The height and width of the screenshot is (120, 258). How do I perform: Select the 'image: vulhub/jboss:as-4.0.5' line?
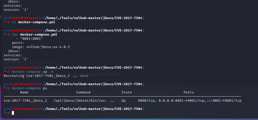(x=41, y=47)
